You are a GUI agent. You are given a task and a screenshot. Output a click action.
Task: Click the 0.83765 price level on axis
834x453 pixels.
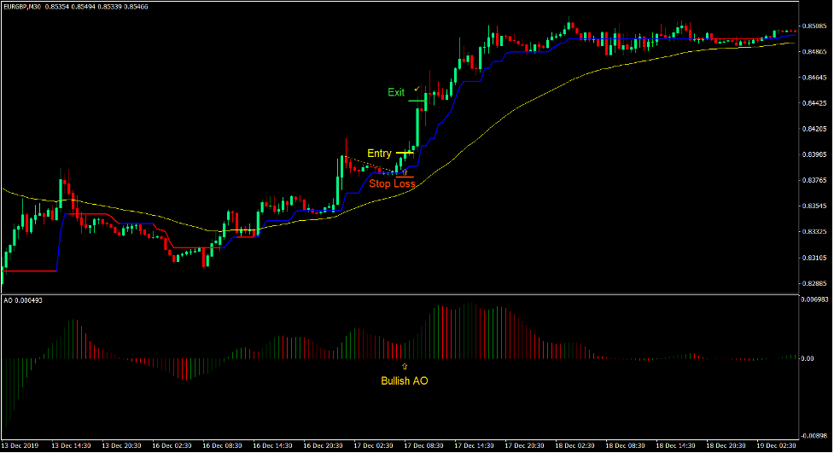click(816, 180)
